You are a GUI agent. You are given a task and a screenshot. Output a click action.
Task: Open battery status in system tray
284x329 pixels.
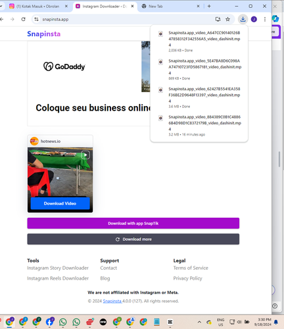coord(247,322)
